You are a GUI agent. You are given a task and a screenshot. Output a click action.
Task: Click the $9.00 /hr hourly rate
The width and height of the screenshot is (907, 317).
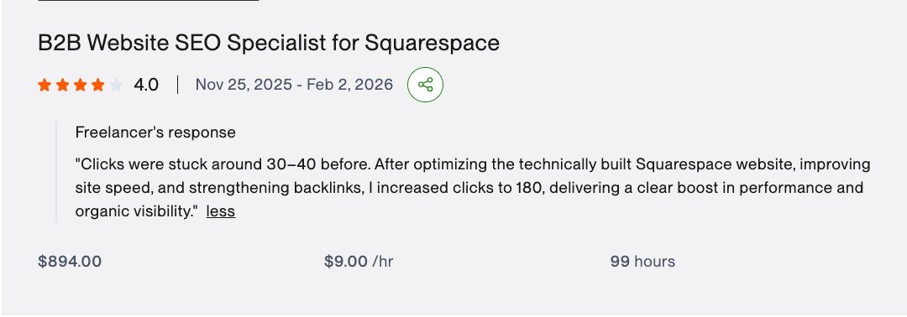(x=359, y=262)
